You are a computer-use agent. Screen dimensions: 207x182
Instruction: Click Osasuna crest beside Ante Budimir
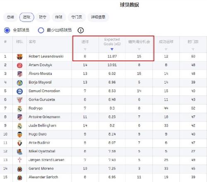pyautogui.click(x=19, y=143)
